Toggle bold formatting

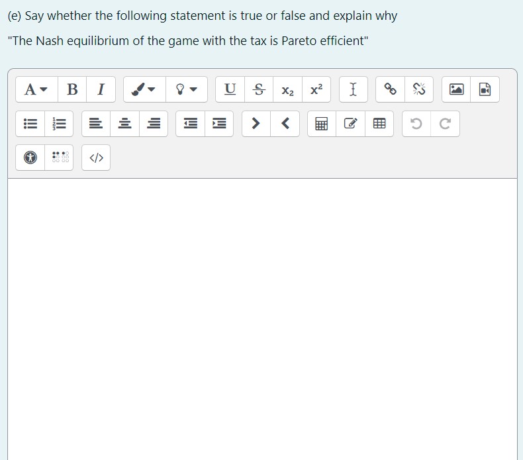[x=72, y=89]
